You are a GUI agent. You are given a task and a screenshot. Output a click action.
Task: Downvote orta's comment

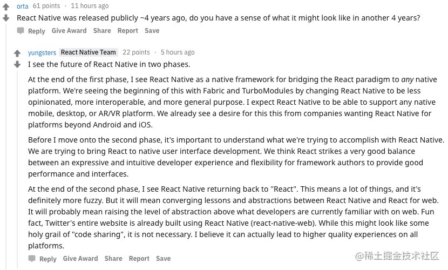[x=6, y=18]
